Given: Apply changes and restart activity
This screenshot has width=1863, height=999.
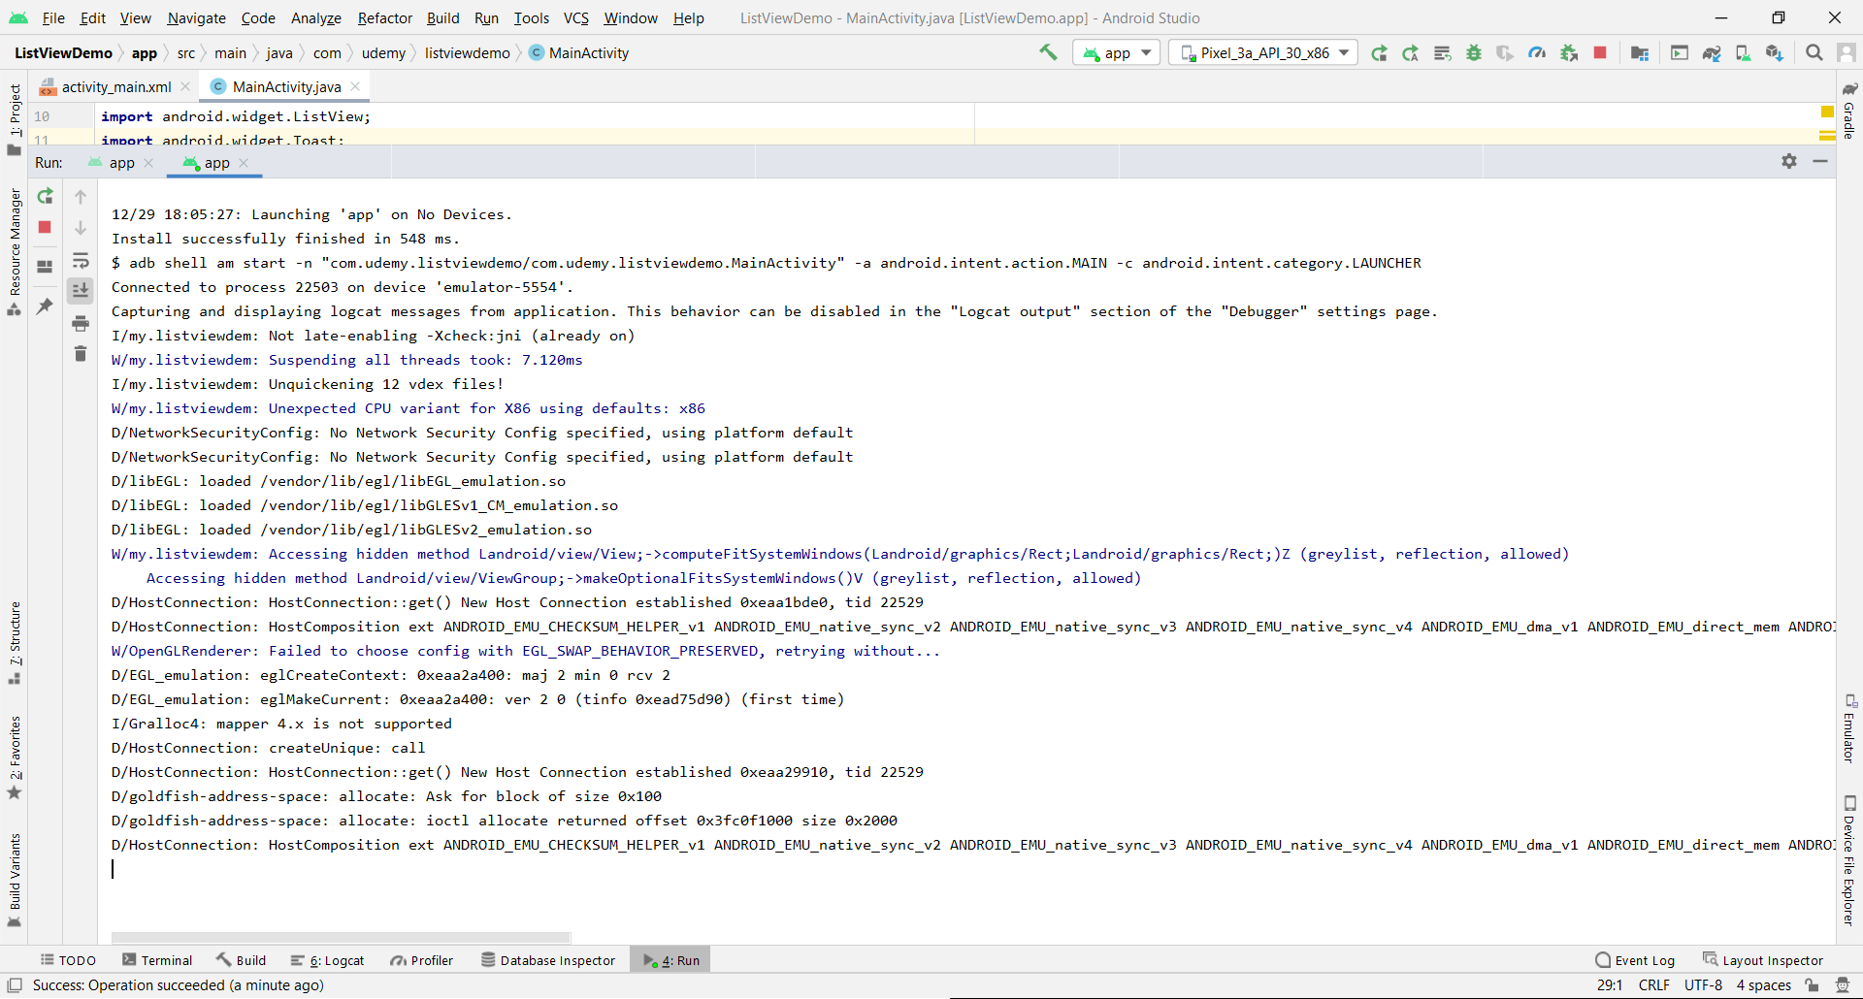Looking at the screenshot, I should pyautogui.click(x=1411, y=52).
